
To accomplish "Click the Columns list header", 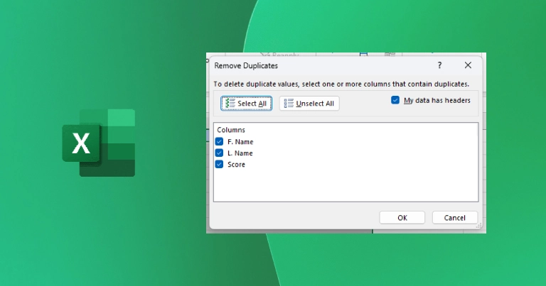I will pyautogui.click(x=231, y=130).
